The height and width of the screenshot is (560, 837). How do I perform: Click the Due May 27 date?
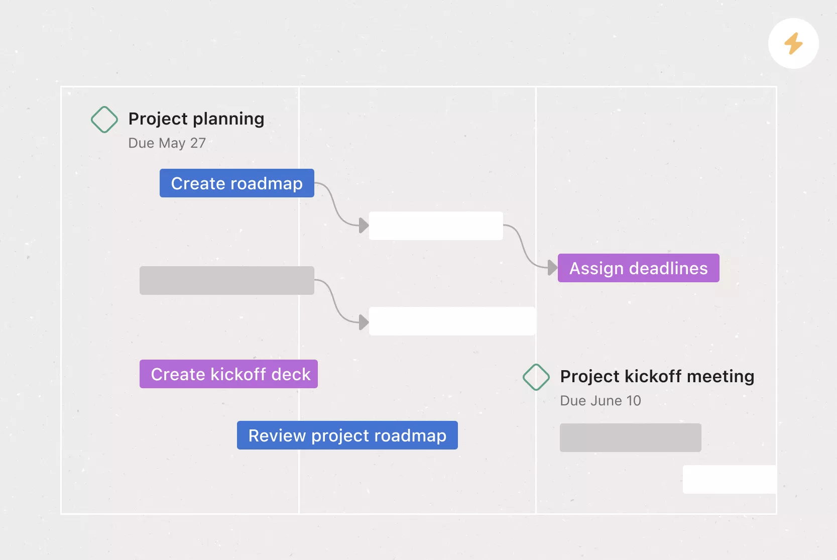point(167,143)
